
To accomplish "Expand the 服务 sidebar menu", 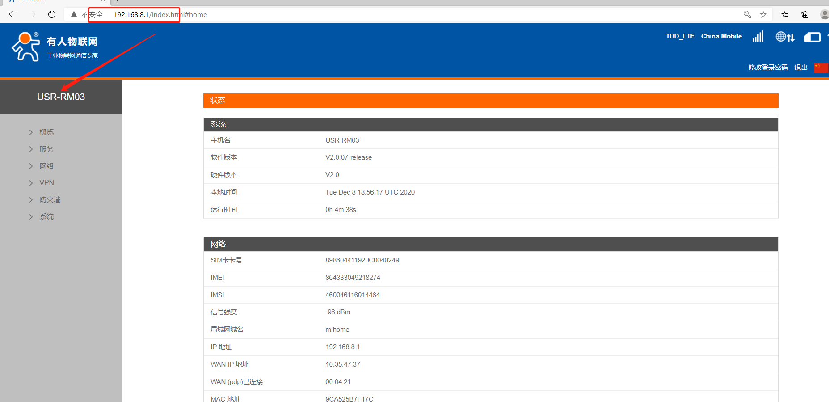I will pyautogui.click(x=46, y=149).
